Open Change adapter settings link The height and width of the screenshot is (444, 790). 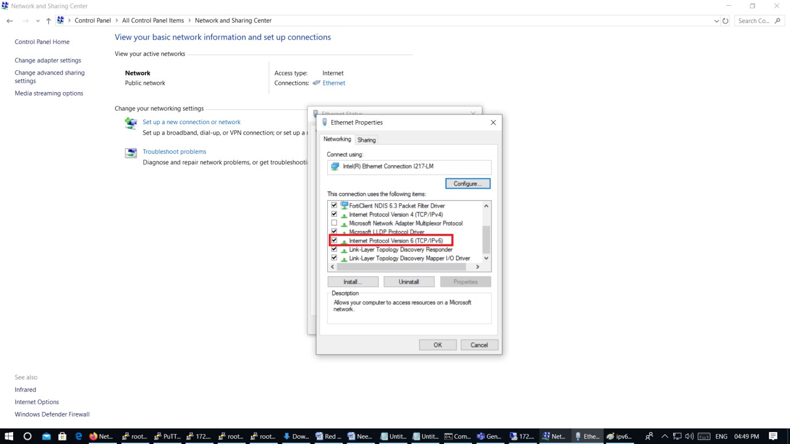48,61
